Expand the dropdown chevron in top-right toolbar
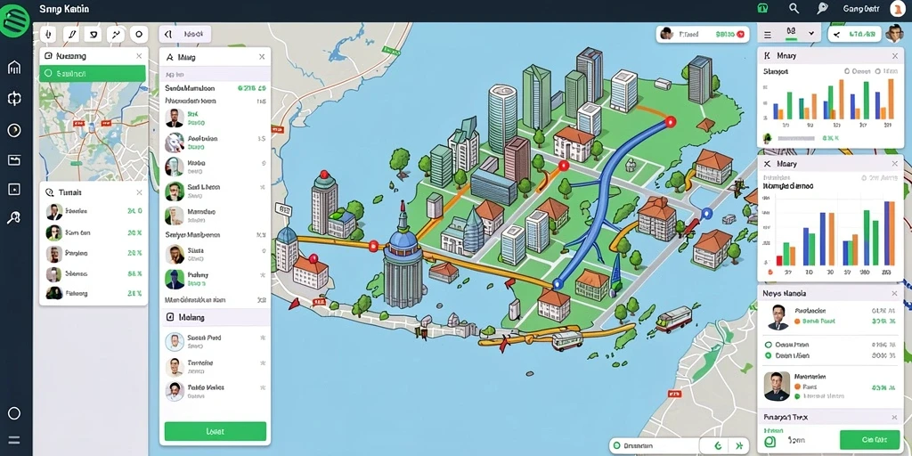 pos(811,34)
